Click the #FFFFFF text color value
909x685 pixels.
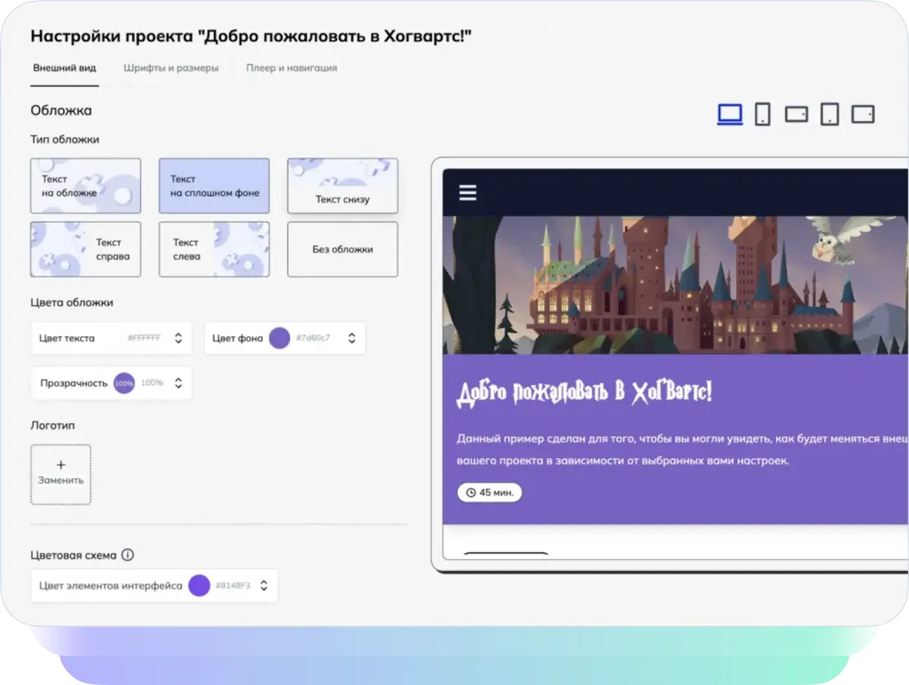[144, 338]
